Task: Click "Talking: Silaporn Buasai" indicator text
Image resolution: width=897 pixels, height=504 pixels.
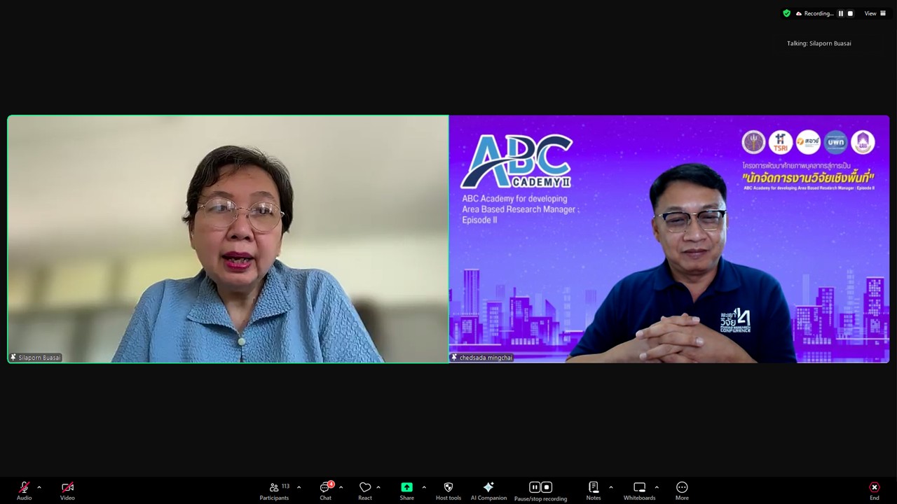Action: point(819,43)
